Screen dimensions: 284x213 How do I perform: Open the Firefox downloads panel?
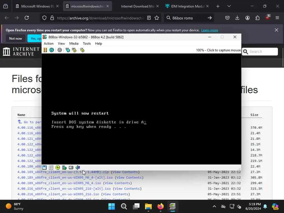(237, 18)
